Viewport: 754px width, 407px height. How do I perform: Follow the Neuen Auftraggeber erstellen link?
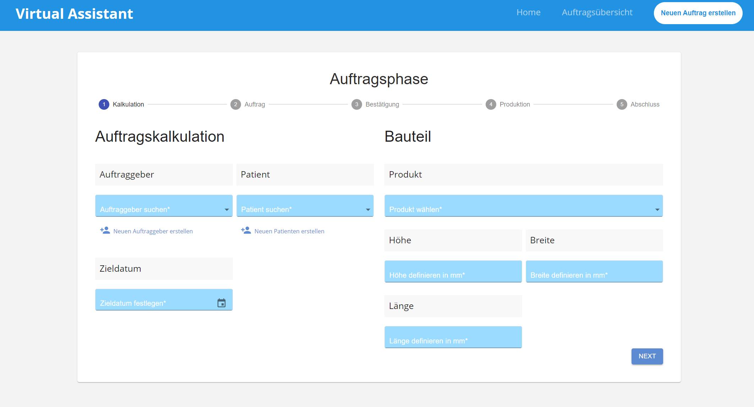point(153,231)
